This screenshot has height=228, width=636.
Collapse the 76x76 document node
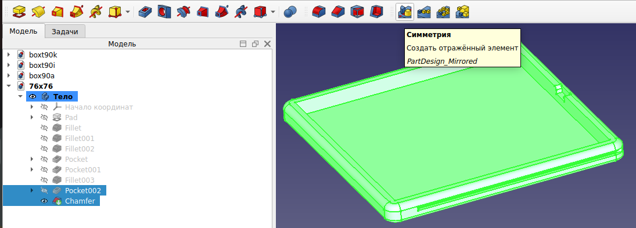click(9, 86)
